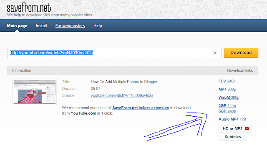Click in the video URL input field
The image size is (267, 151).
(114, 53)
